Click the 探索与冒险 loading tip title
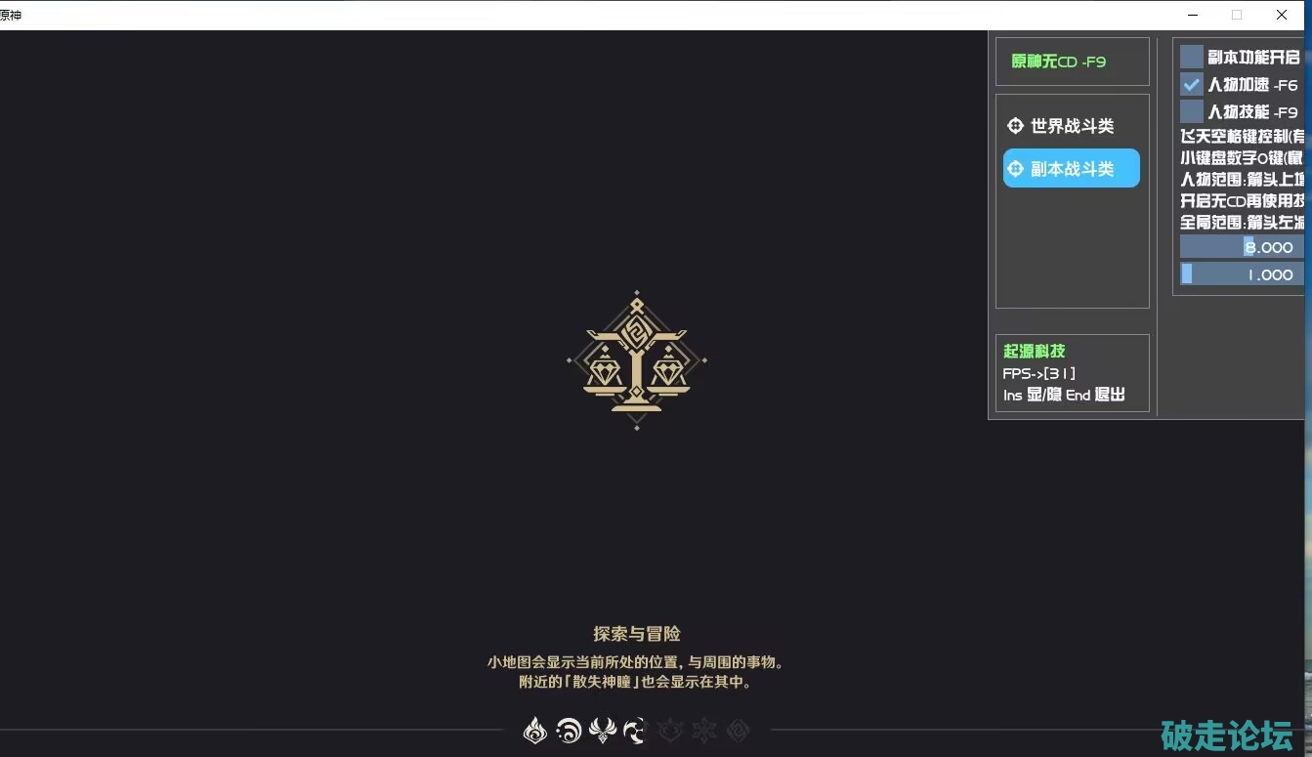Viewport: 1312px width, 757px height. 636,634
